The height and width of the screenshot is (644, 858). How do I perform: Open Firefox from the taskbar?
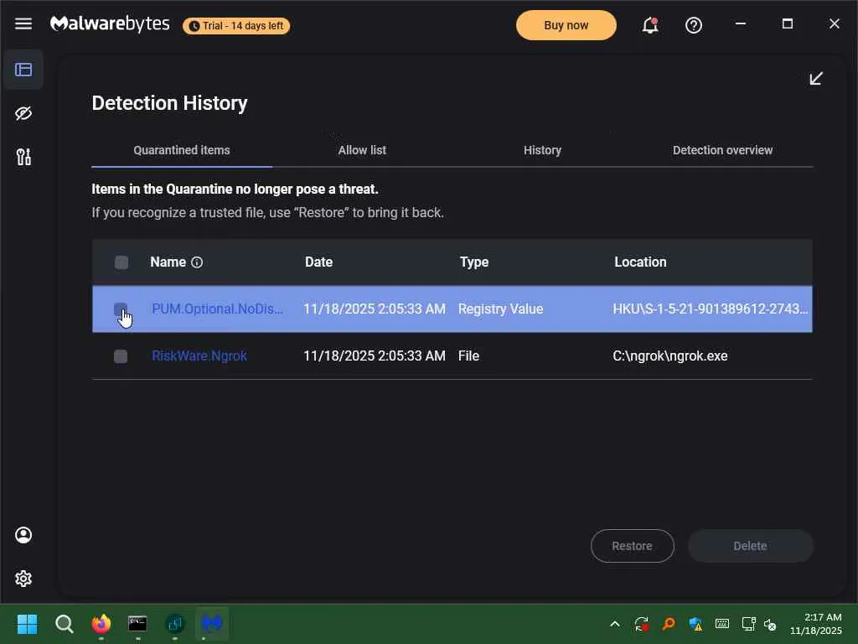101,623
